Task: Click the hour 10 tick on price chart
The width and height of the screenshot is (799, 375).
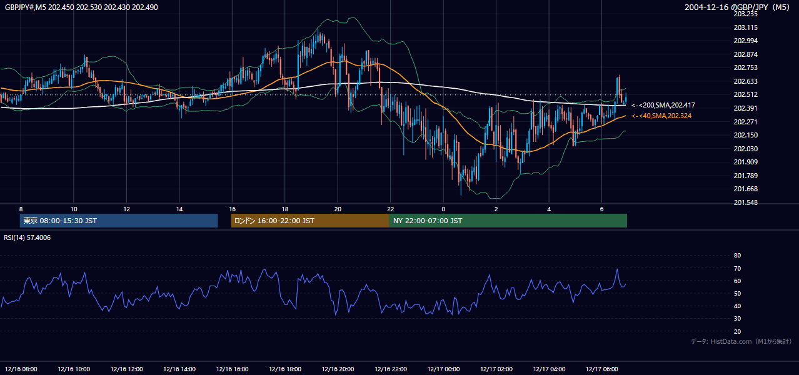Action: coord(74,209)
